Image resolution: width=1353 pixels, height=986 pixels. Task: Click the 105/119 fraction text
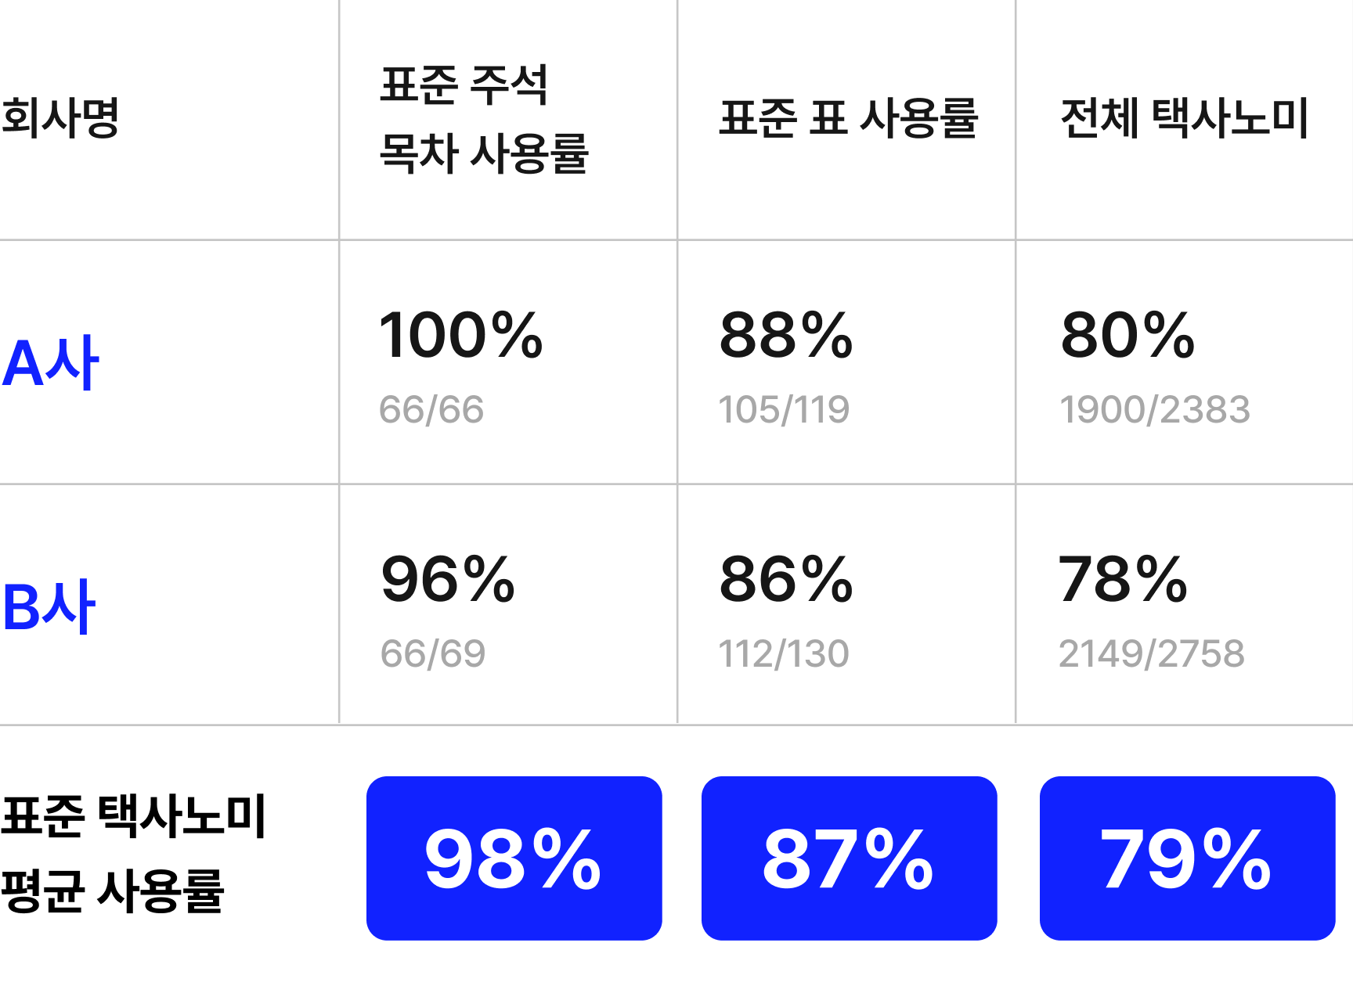click(x=784, y=409)
